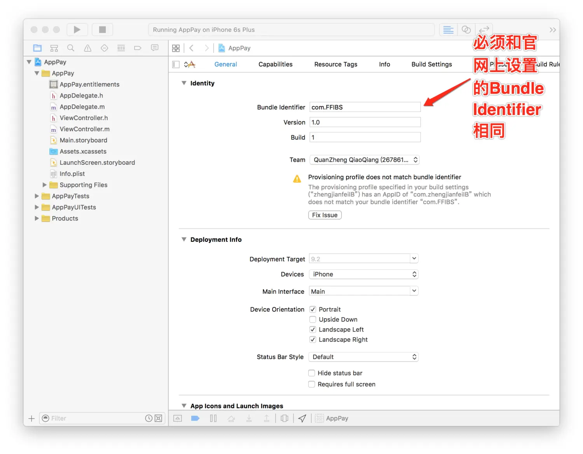Click the Fix Issue button
Viewport: 583px width, 454px height.
pyautogui.click(x=325, y=215)
